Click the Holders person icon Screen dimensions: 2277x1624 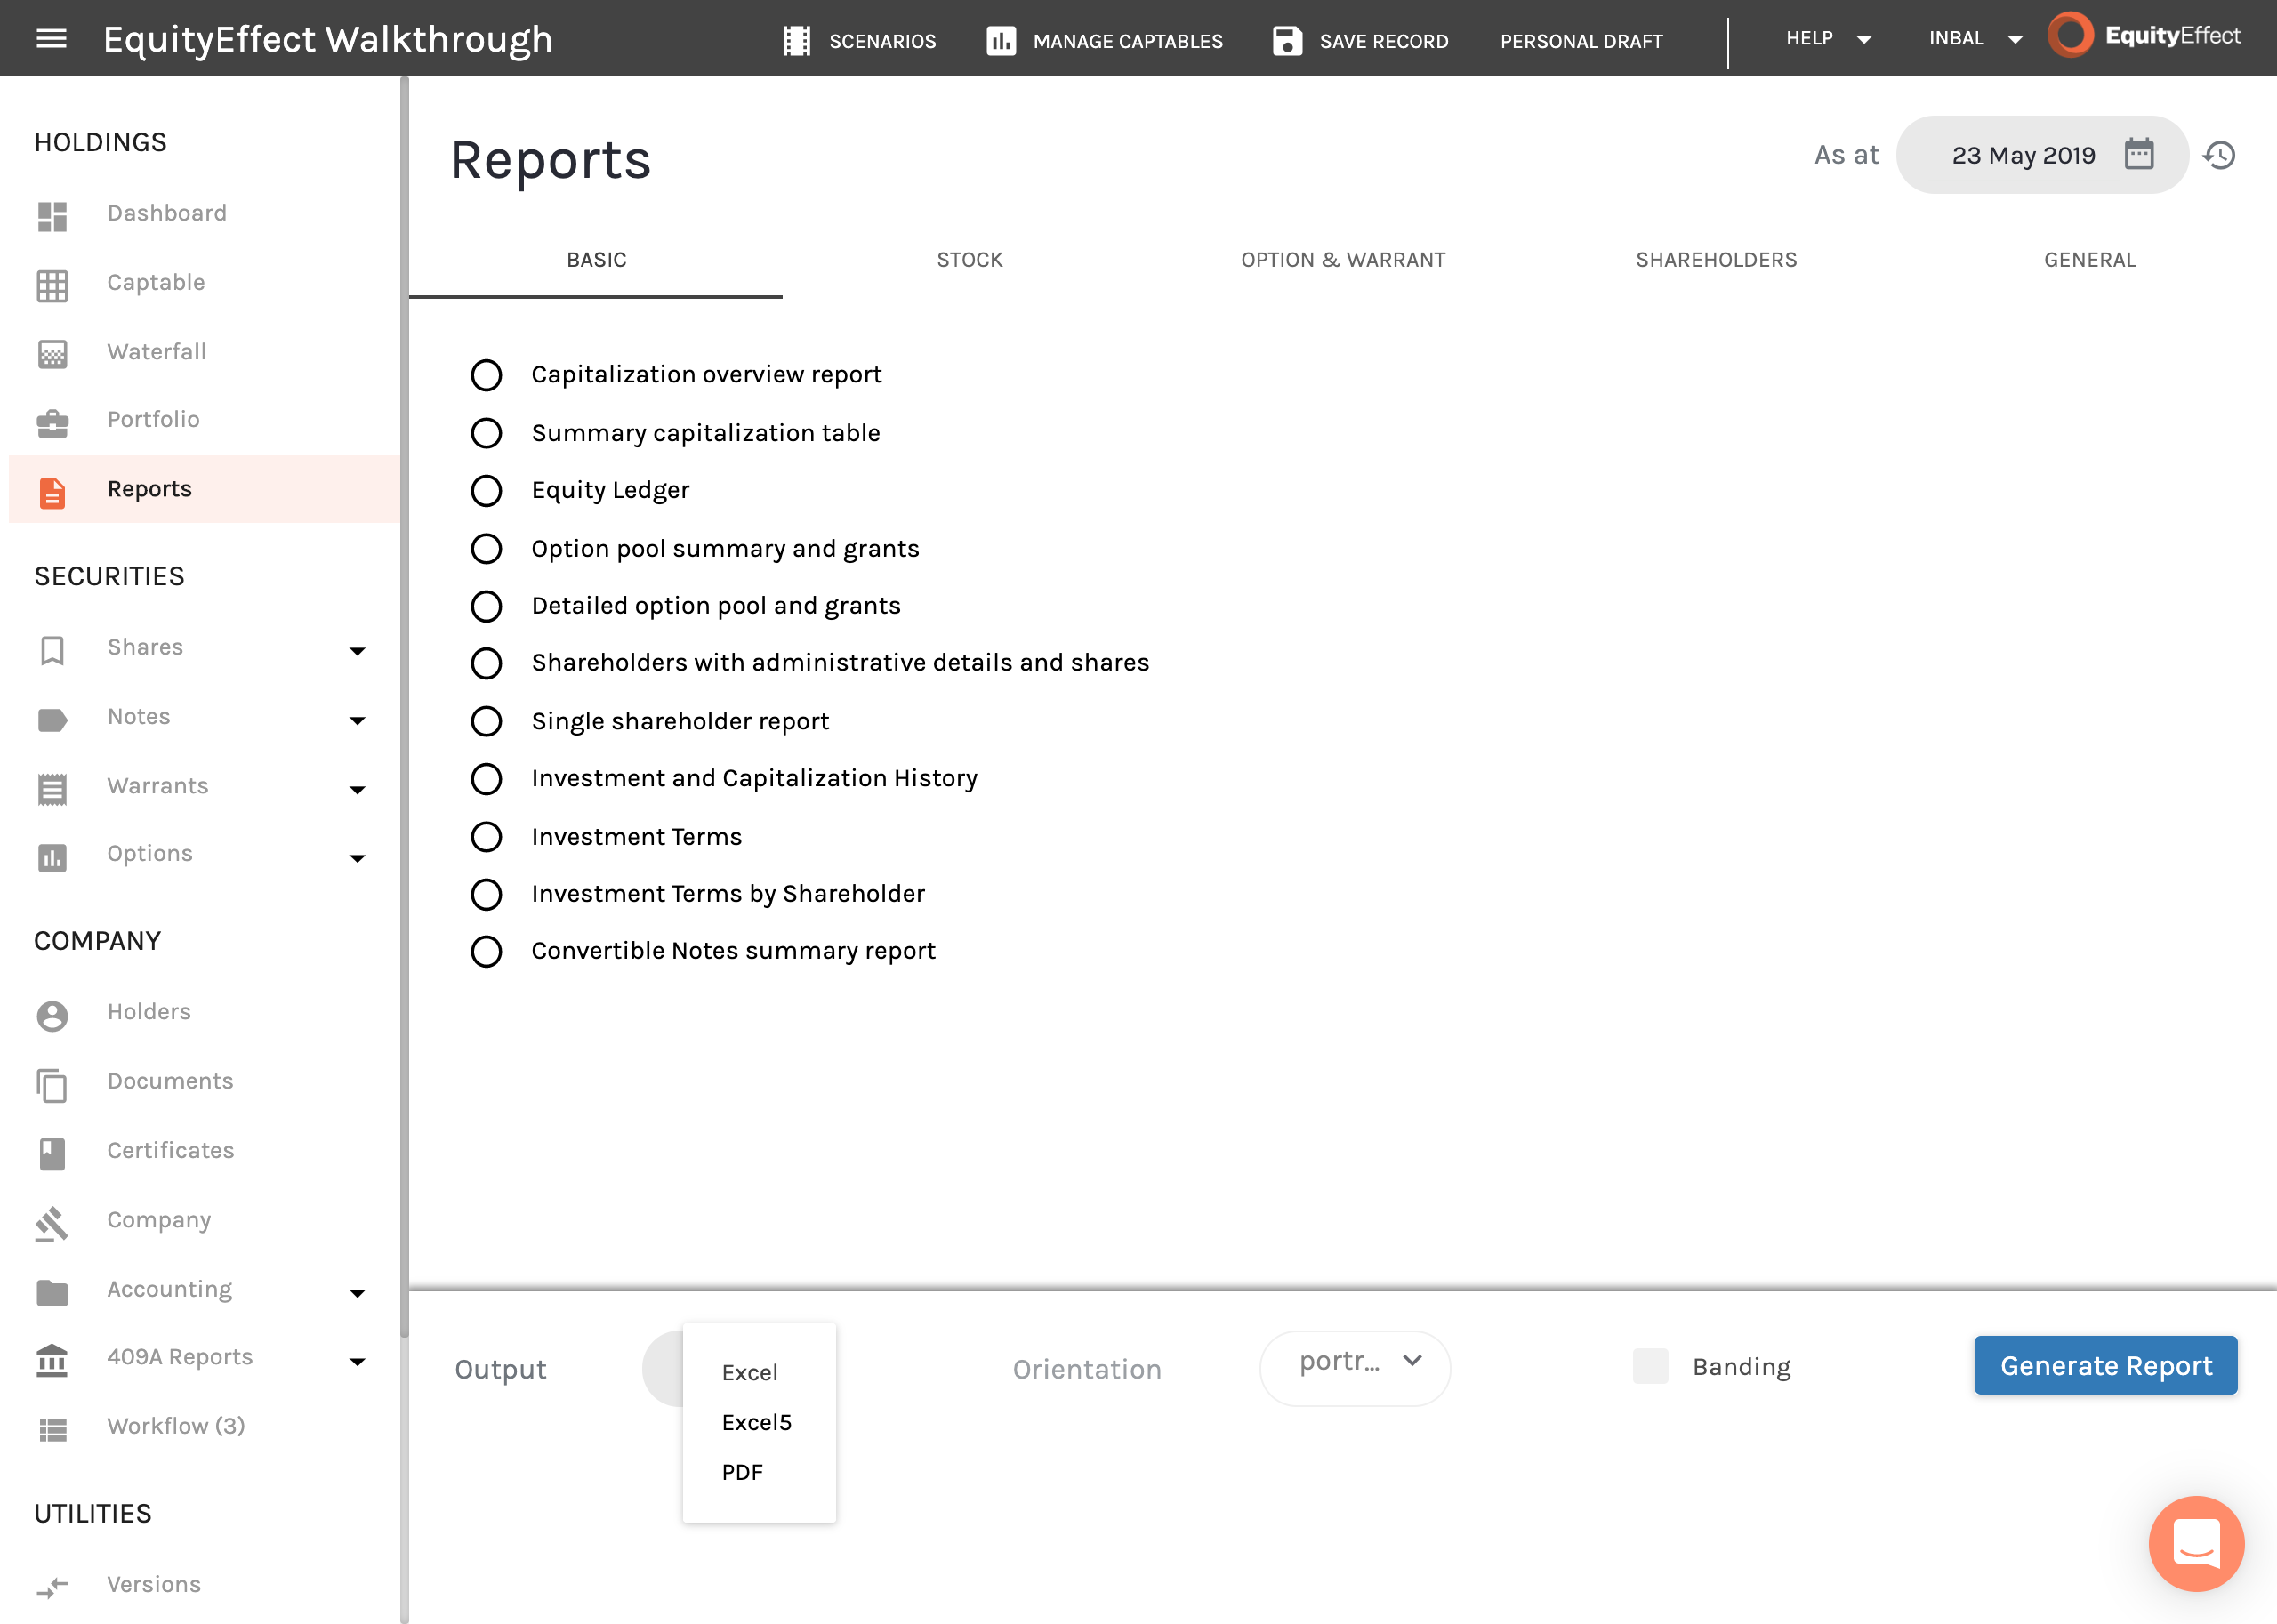point(52,1016)
